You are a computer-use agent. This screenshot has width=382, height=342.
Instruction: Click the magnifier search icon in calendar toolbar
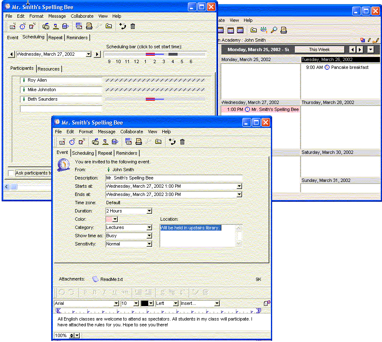pos(274,30)
